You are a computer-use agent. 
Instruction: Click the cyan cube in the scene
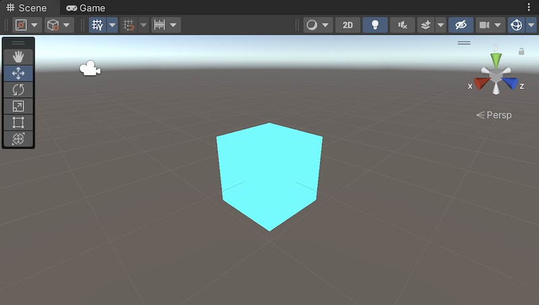(269, 175)
